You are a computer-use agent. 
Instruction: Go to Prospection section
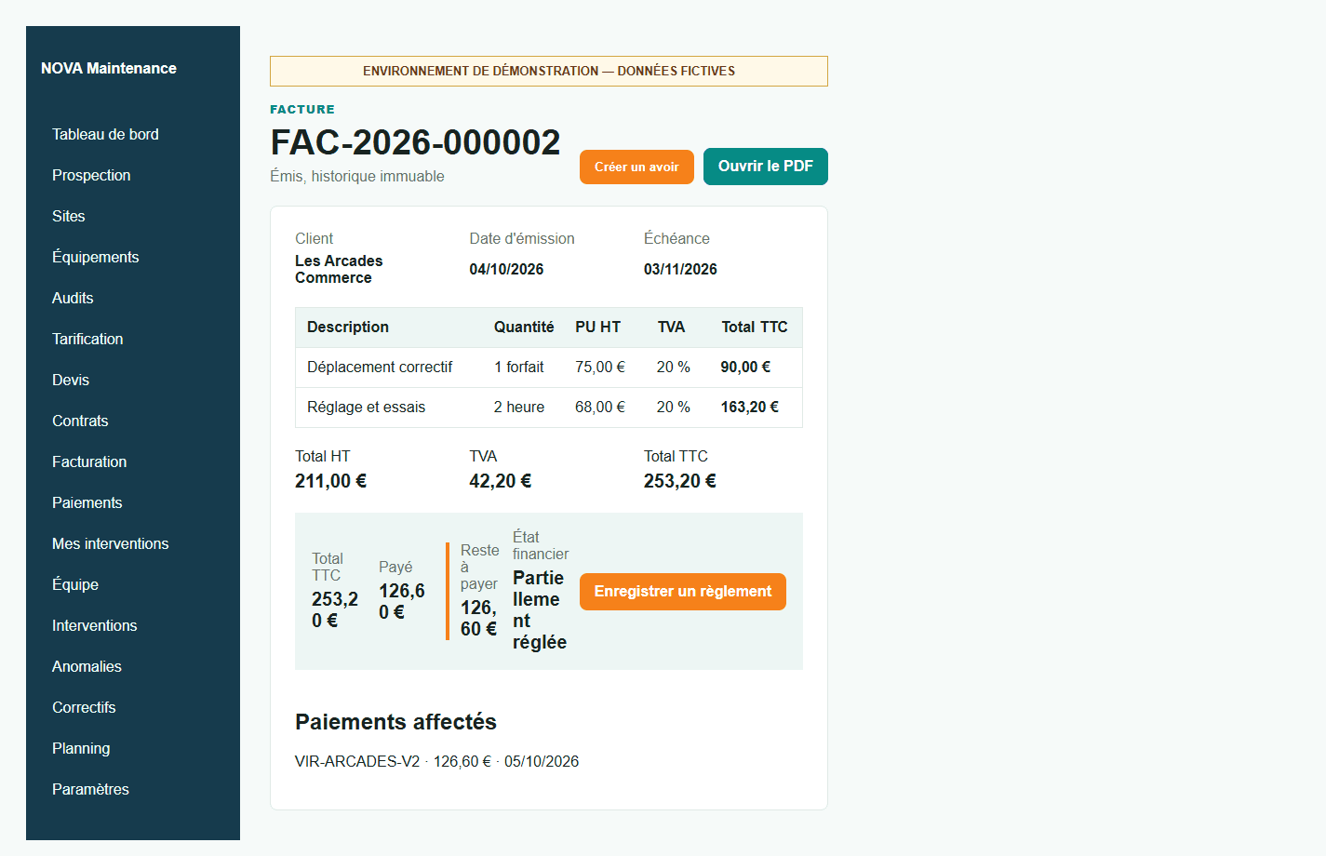(x=91, y=175)
